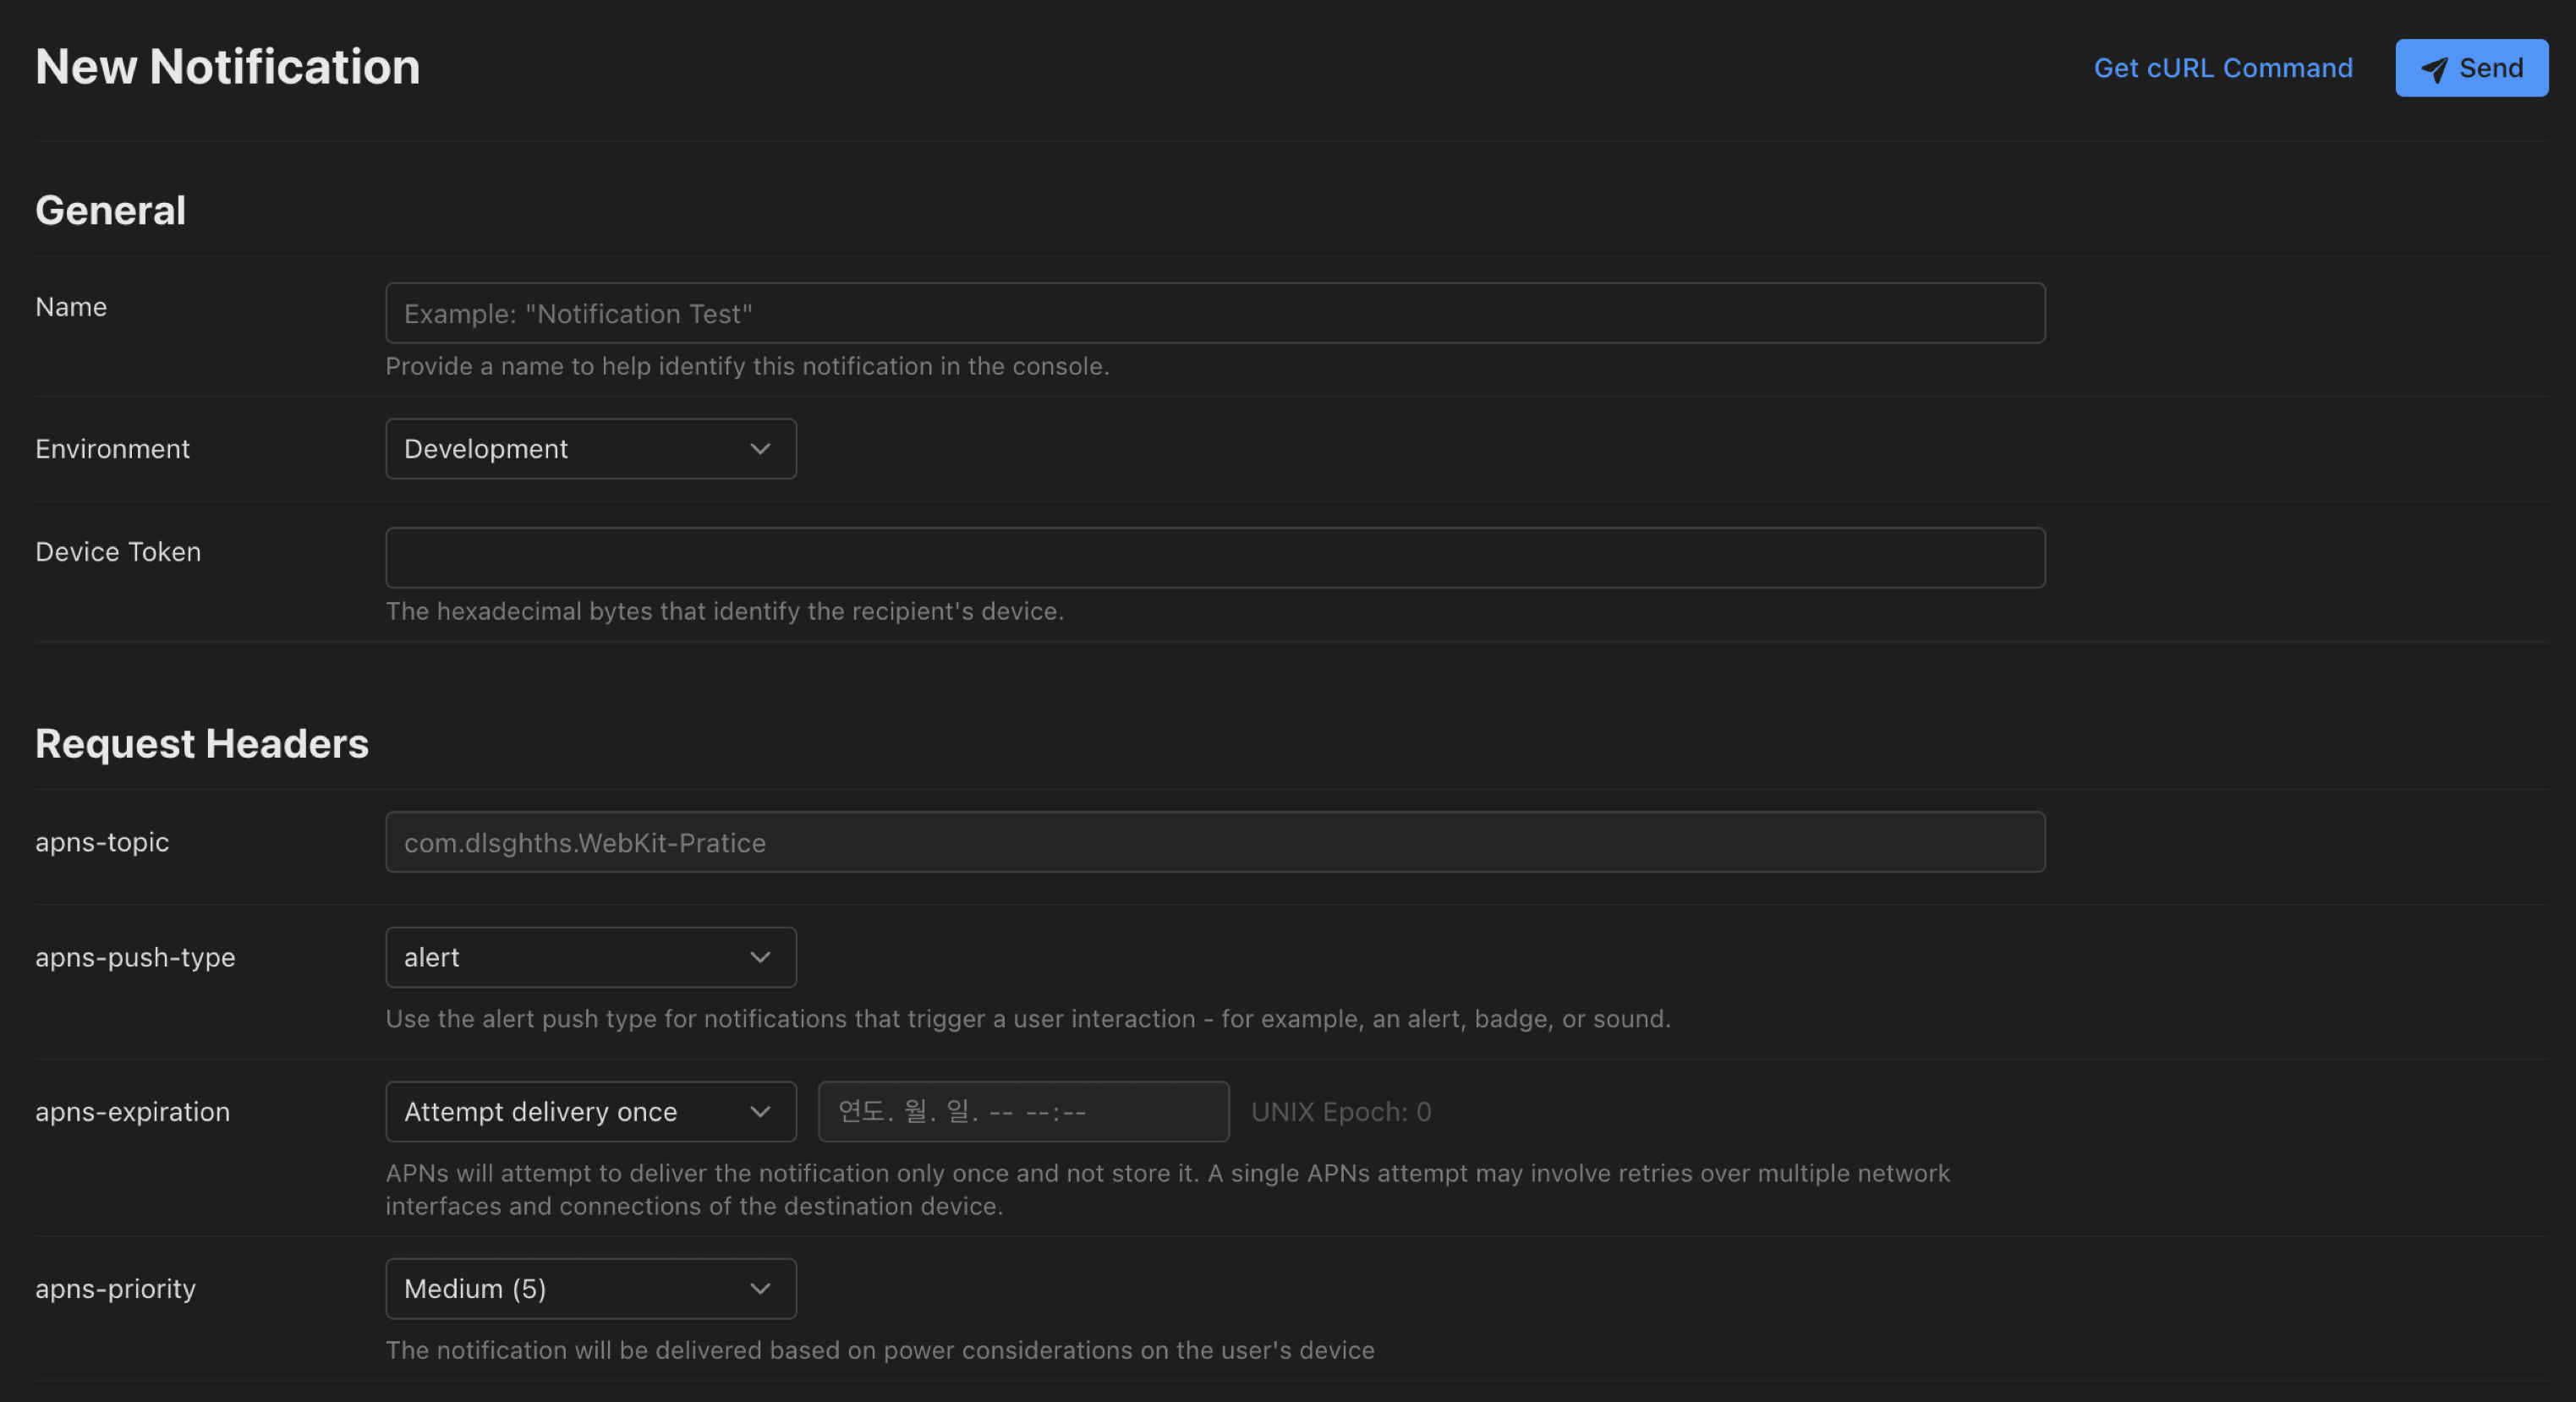Screen dimensions: 2576x1402
Task: Click the alert push type description text
Action: 1028,1019
